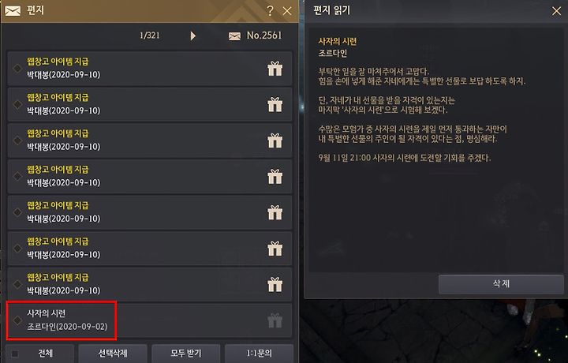Claim gift icon on second 웹창고 아이템 지급 mail
Screen dimensions: 568x363
coord(275,104)
